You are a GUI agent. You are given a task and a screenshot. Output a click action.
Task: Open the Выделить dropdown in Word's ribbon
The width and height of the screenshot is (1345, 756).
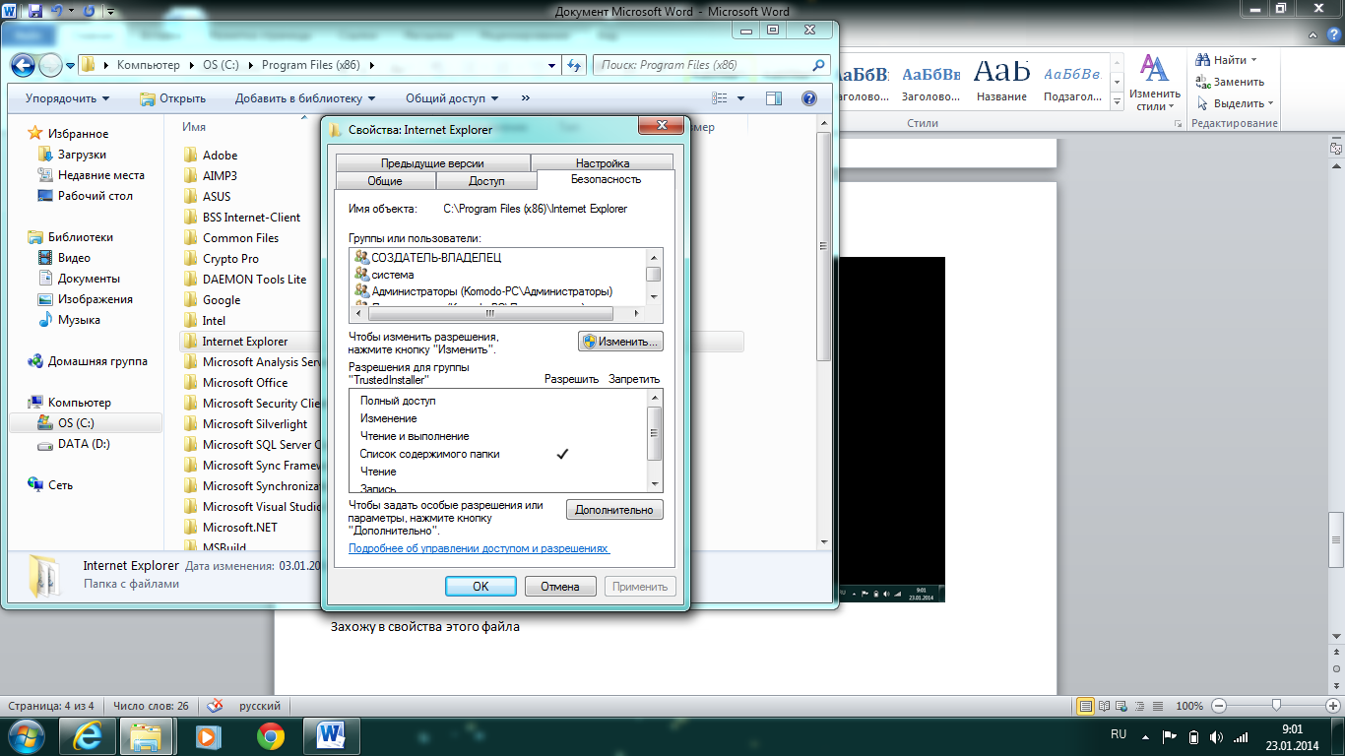[1236, 103]
